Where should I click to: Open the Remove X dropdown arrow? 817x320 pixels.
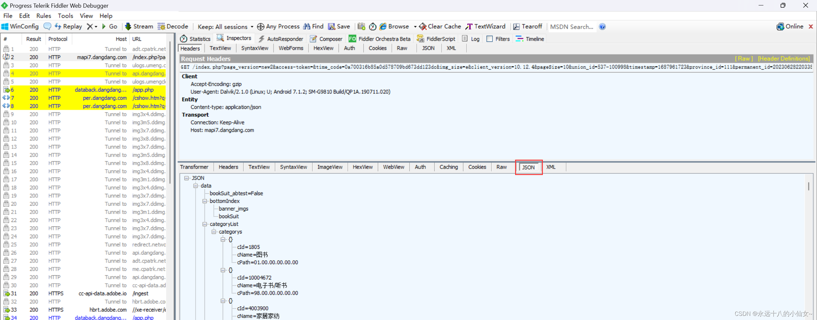pyautogui.click(x=96, y=27)
